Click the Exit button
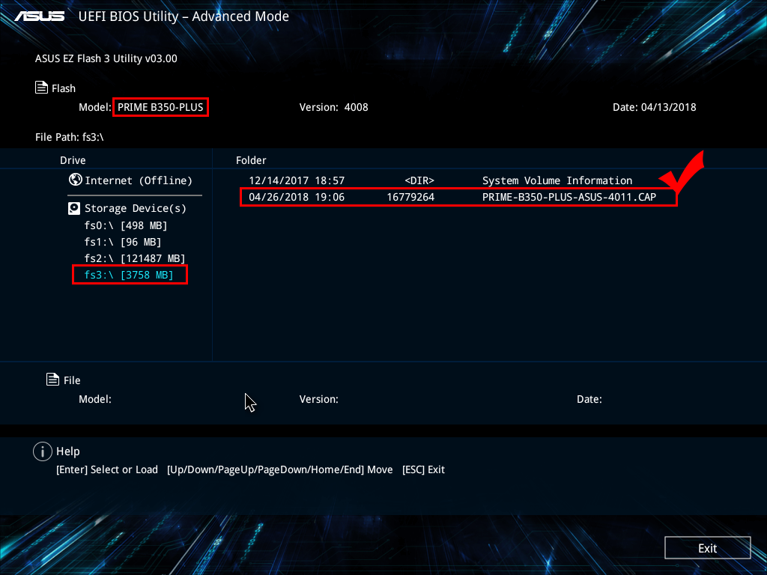The width and height of the screenshot is (767, 575). tap(707, 547)
